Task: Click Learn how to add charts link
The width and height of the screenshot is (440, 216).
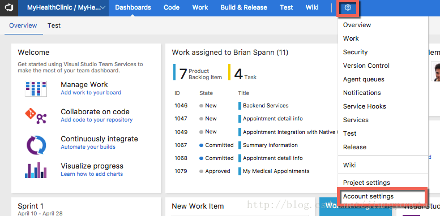Action: tap(92, 174)
